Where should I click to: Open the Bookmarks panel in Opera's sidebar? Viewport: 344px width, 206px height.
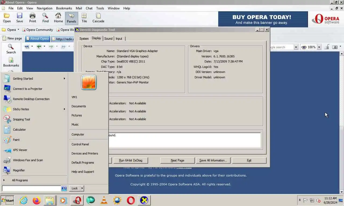click(11, 62)
